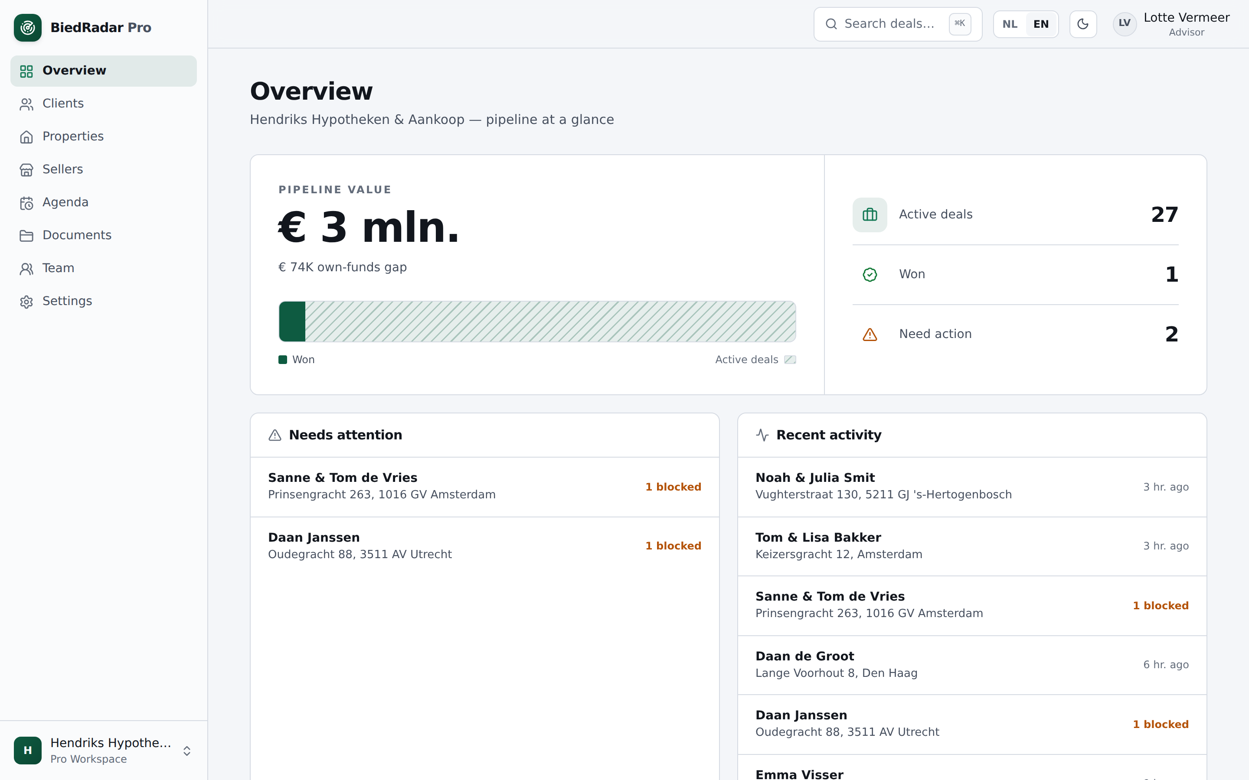Click the "€ 3 mln." pipeline value
The height and width of the screenshot is (780, 1249).
(x=369, y=227)
